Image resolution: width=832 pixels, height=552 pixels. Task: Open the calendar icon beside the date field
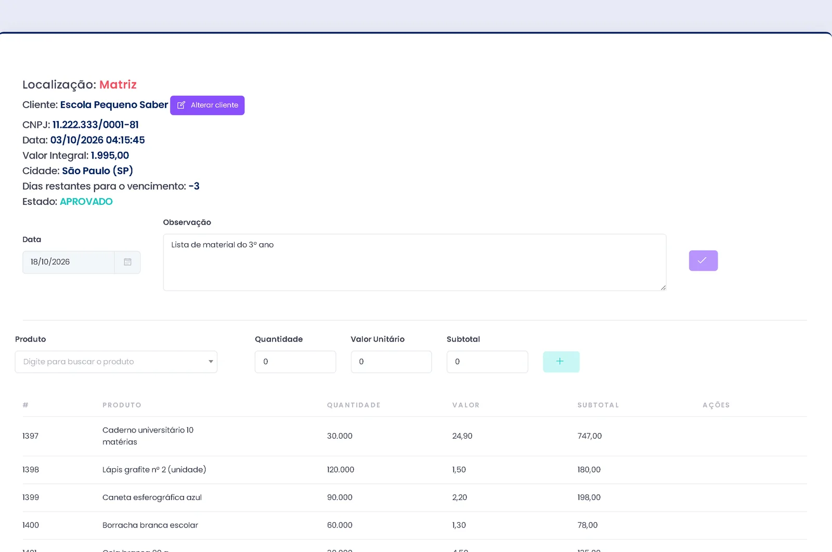pos(127,262)
